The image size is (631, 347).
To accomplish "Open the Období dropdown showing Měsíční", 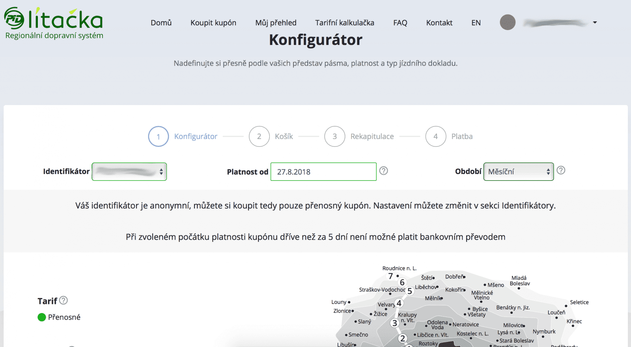I will [x=518, y=171].
